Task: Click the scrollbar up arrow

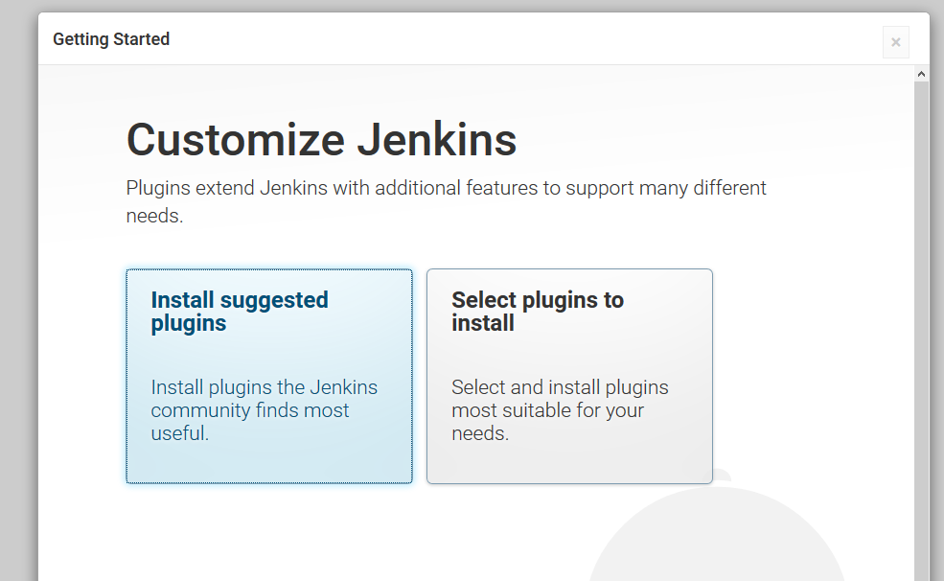Action: 922,74
